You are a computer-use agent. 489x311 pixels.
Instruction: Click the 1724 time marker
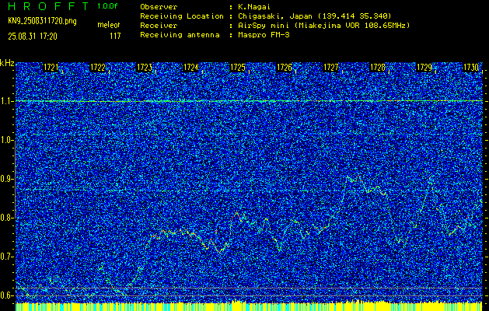(x=191, y=68)
